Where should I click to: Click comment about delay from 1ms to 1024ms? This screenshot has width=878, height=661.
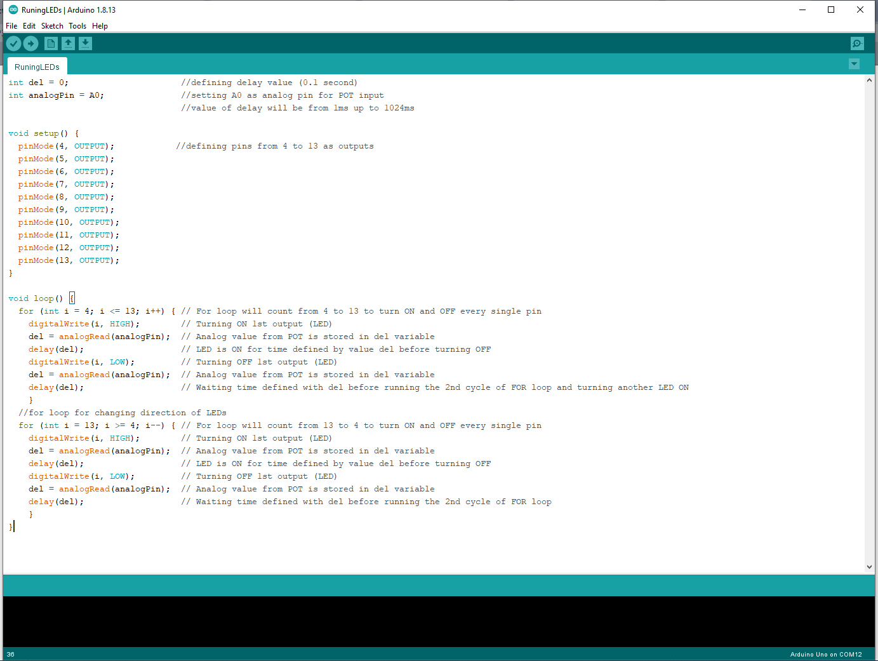298,108
